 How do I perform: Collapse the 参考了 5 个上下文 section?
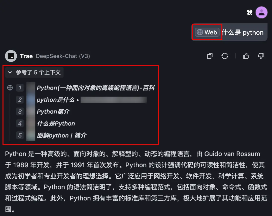(35, 72)
